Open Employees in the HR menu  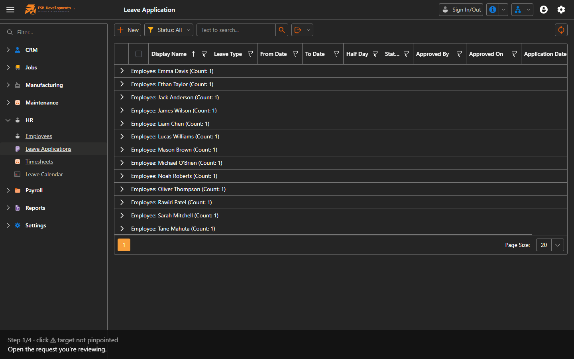tap(39, 136)
